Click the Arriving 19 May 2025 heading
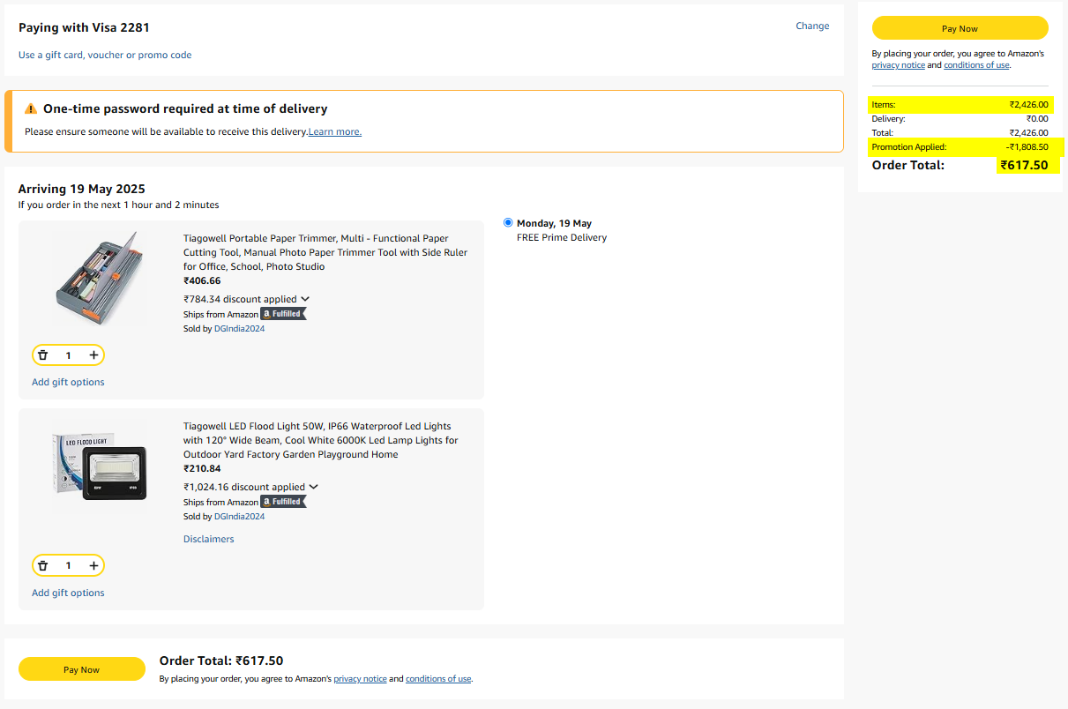The width and height of the screenshot is (1068, 709). point(82,189)
